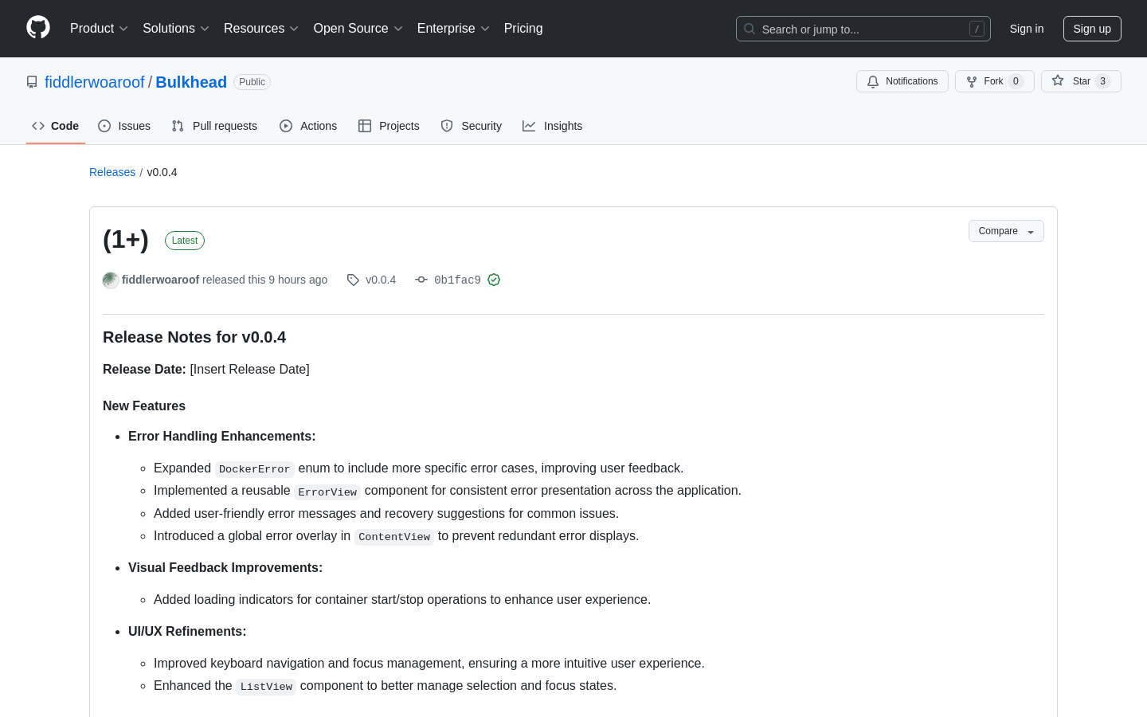Screen dimensions: 1147x717
Task: Click the "New Features" heading
Action: coord(144,406)
